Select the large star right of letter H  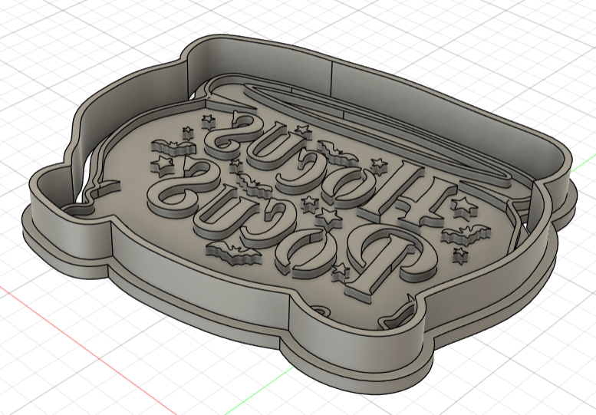point(463,206)
